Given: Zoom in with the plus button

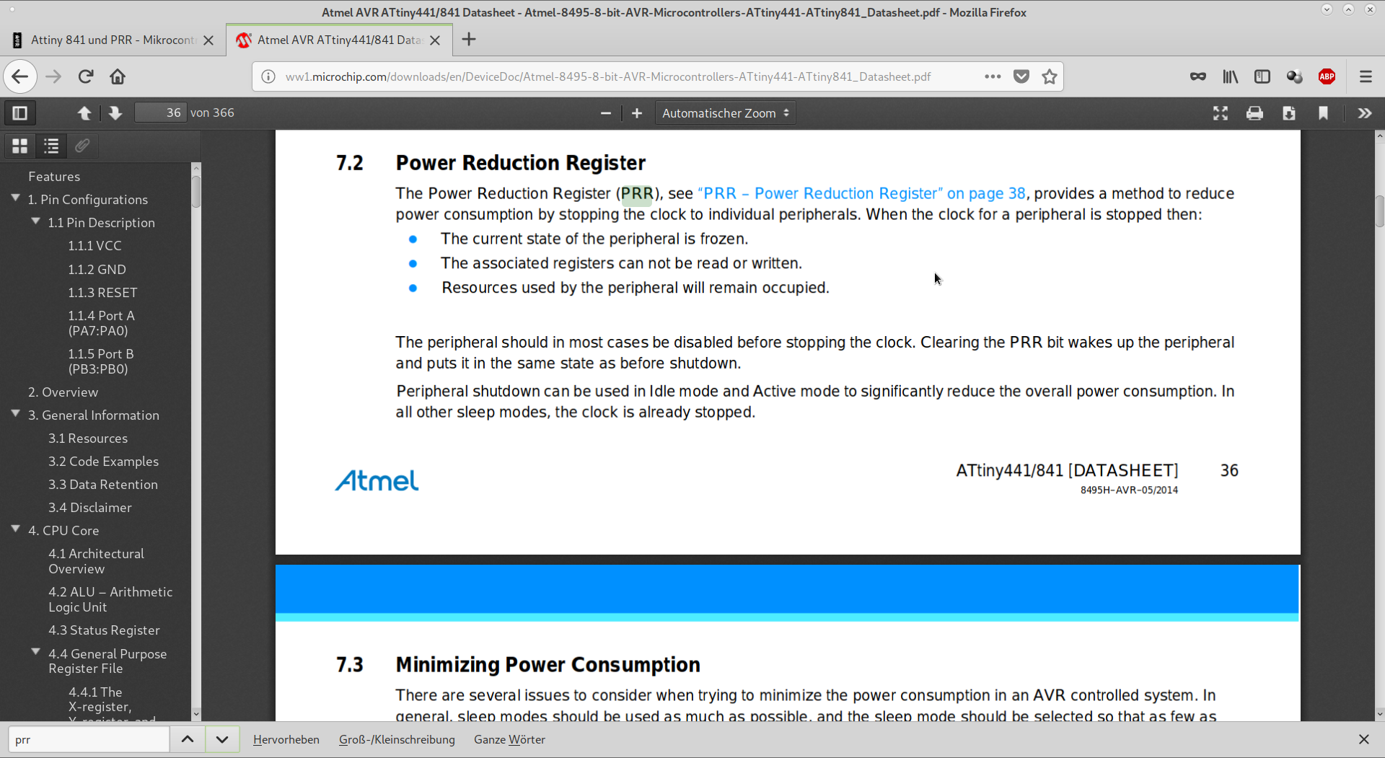Looking at the screenshot, I should (637, 113).
